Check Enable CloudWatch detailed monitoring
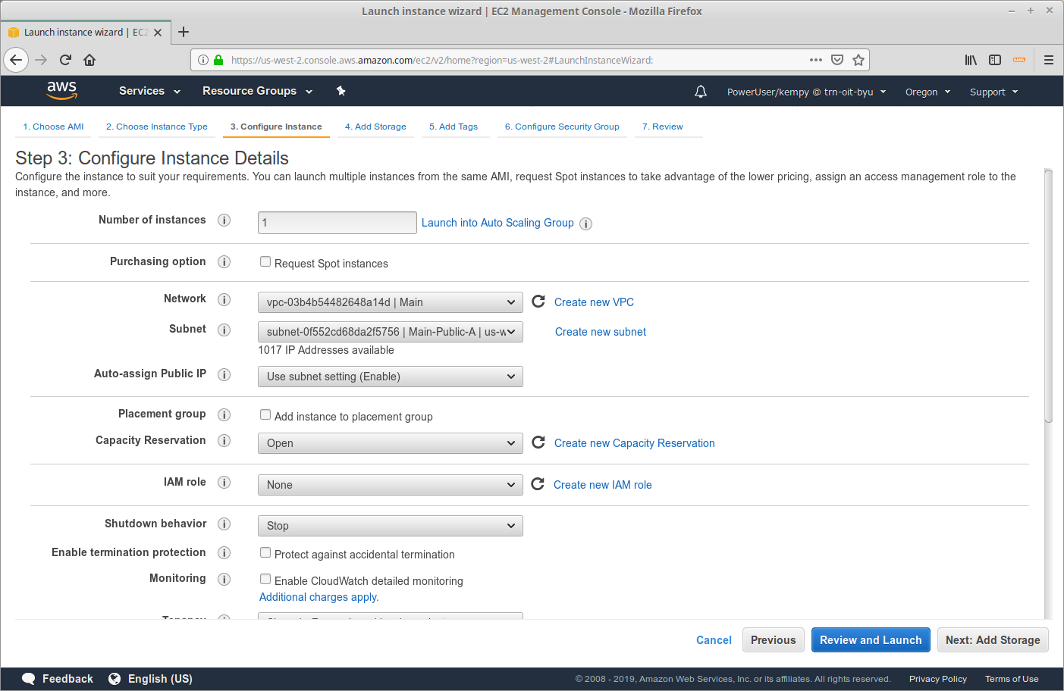This screenshot has width=1064, height=691. (265, 579)
